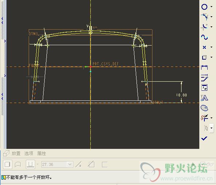Expand the Fillet tool flyout arrow

pyautogui.click(x=212, y=27)
